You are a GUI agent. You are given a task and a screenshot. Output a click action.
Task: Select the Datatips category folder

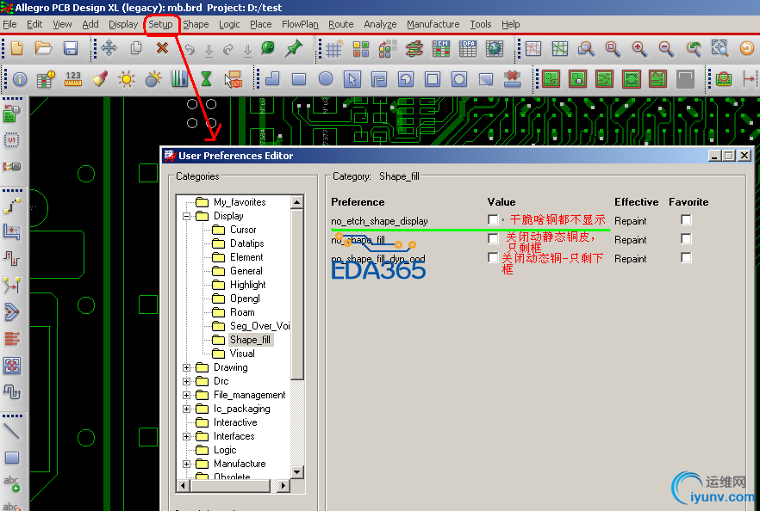246,243
